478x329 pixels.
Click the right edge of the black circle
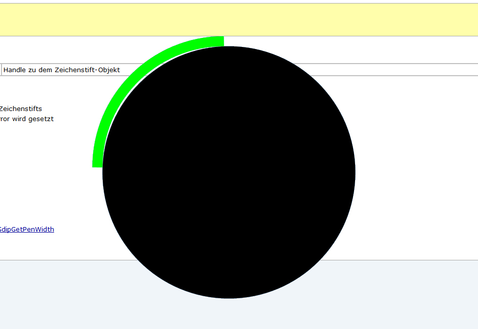point(354,172)
